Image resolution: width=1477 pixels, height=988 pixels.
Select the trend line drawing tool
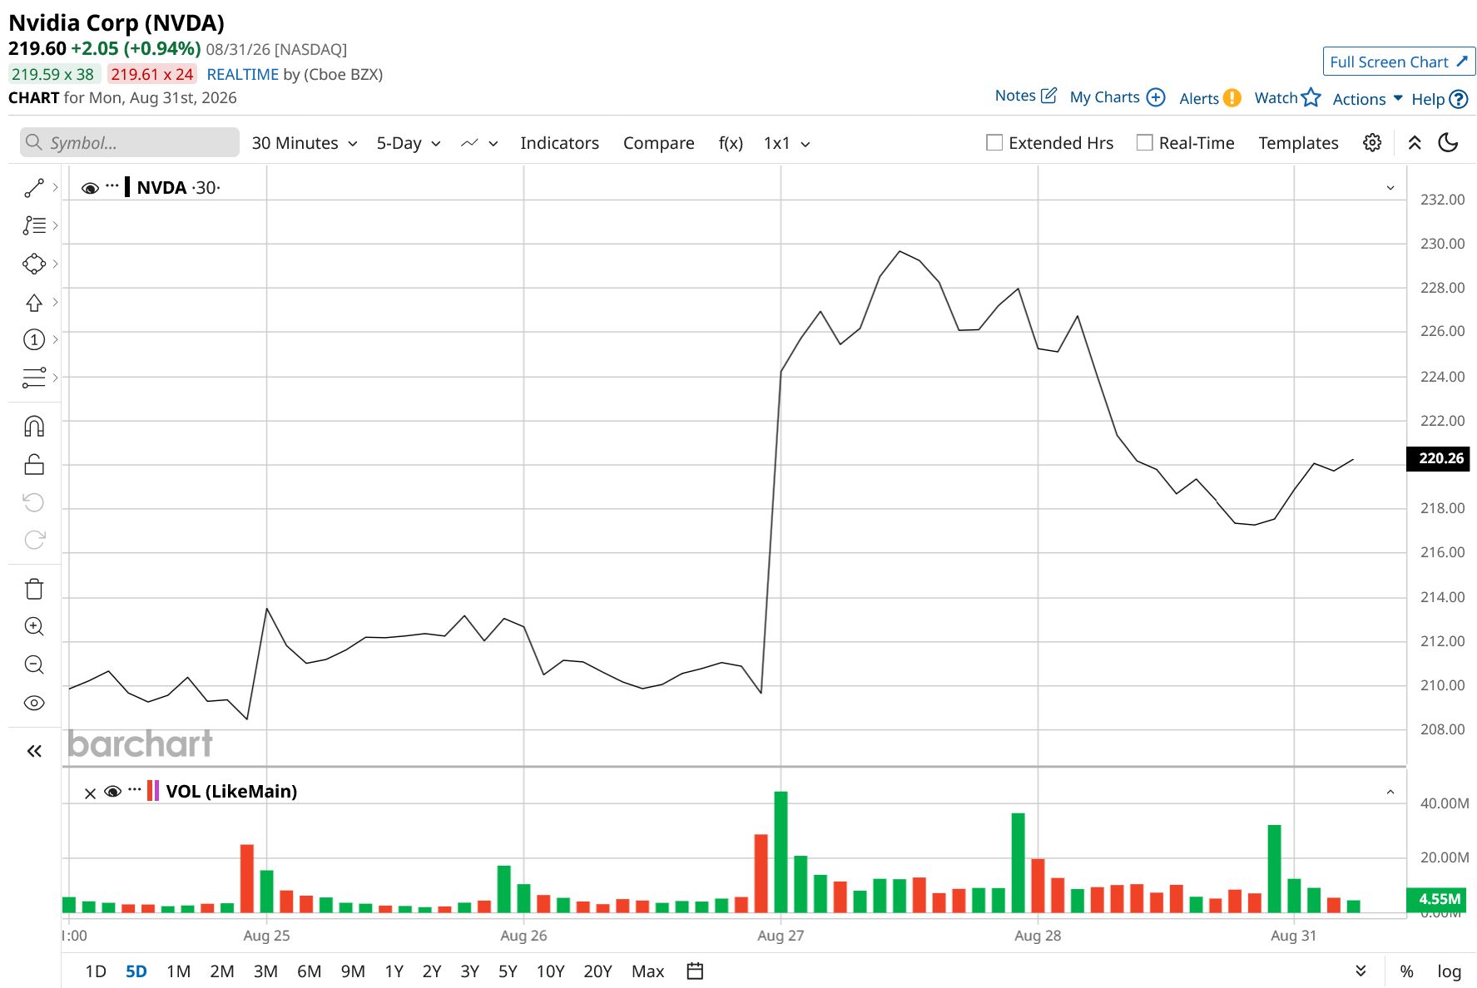34,188
